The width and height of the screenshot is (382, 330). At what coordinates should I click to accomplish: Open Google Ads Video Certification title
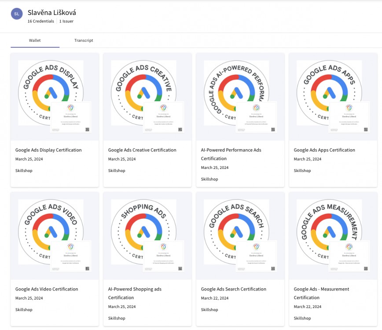pyautogui.click(x=47, y=289)
